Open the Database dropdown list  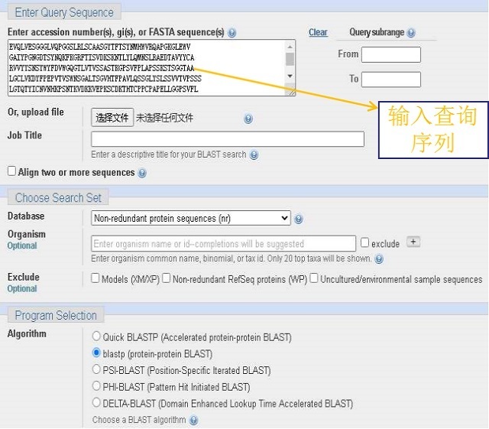click(x=190, y=218)
